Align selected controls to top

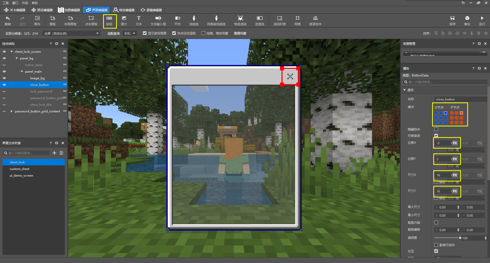coord(436,33)
